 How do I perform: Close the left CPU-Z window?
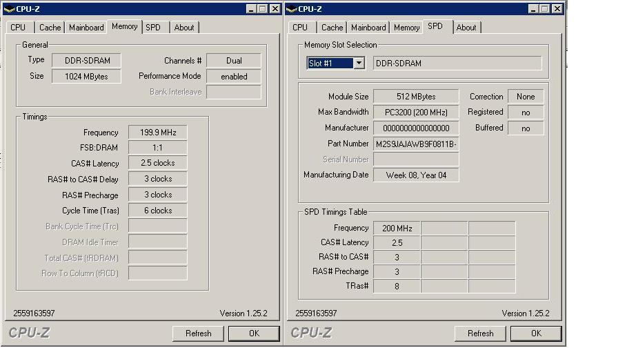click(x=275, y=8)
